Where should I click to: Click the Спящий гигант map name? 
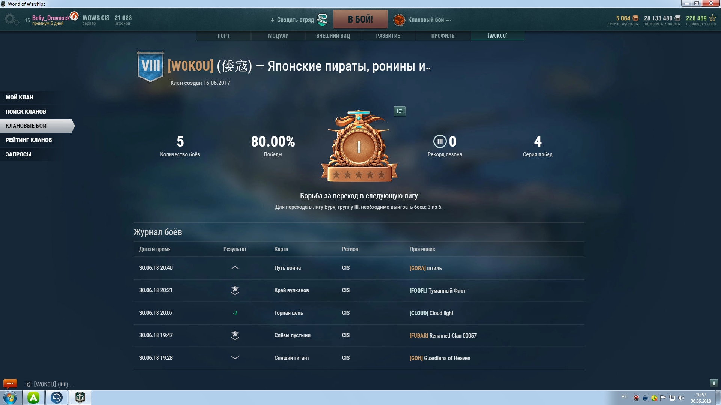point(292,358)
